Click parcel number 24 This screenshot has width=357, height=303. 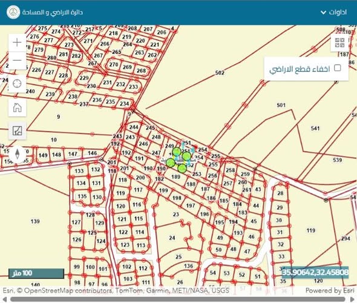pyautogui.click(x=172, y=238)
